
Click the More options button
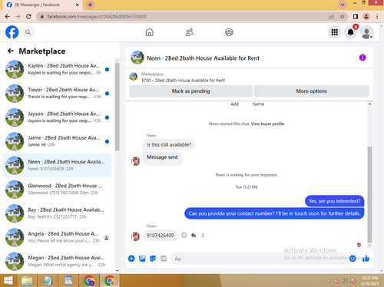point(311,91)
